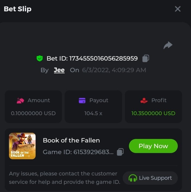191x192 pixels.
Task: Click the bet date and time text
Action: 114,70
